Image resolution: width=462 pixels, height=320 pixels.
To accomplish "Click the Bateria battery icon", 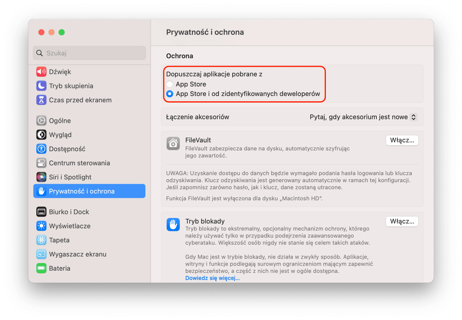I will tap(41, 268).
